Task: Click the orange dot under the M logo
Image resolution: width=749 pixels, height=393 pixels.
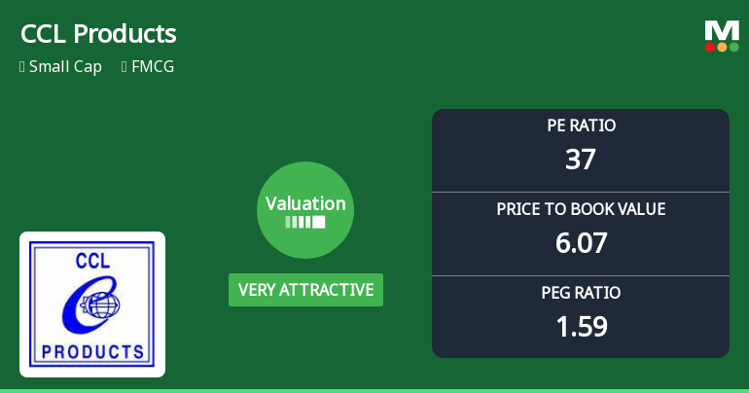Action: pyautogui.click(x=723, y=47)
